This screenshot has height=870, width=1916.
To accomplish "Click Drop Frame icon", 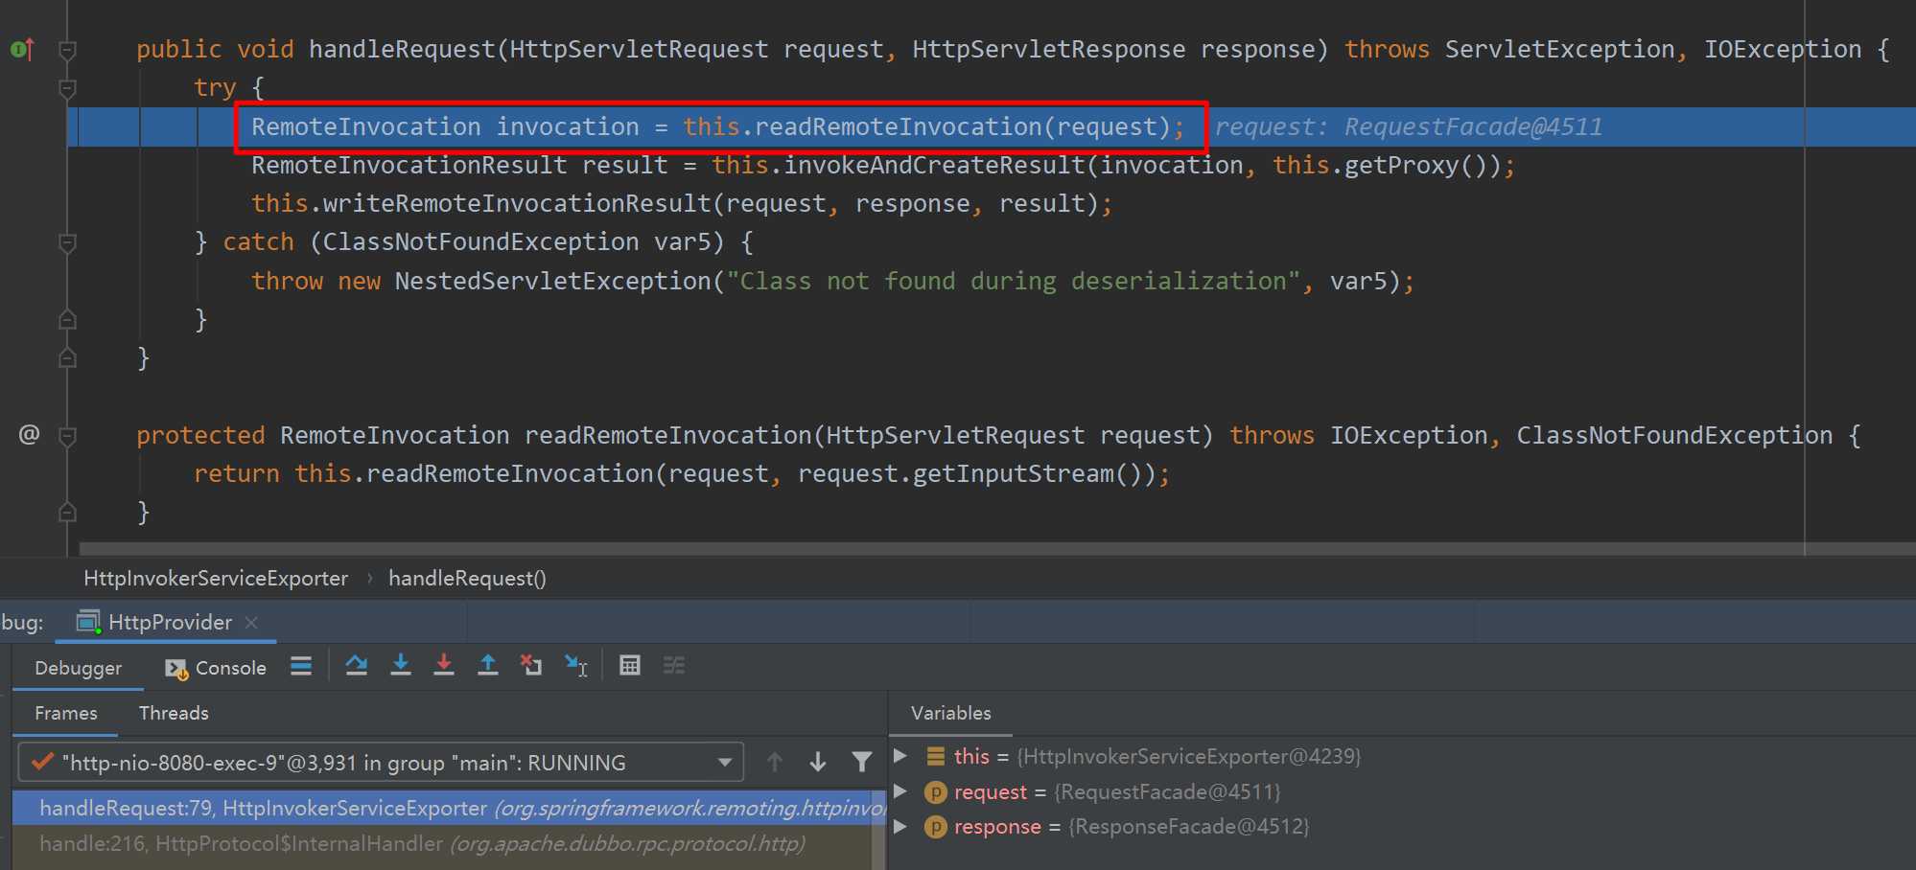I will click(x=531, y=666).
